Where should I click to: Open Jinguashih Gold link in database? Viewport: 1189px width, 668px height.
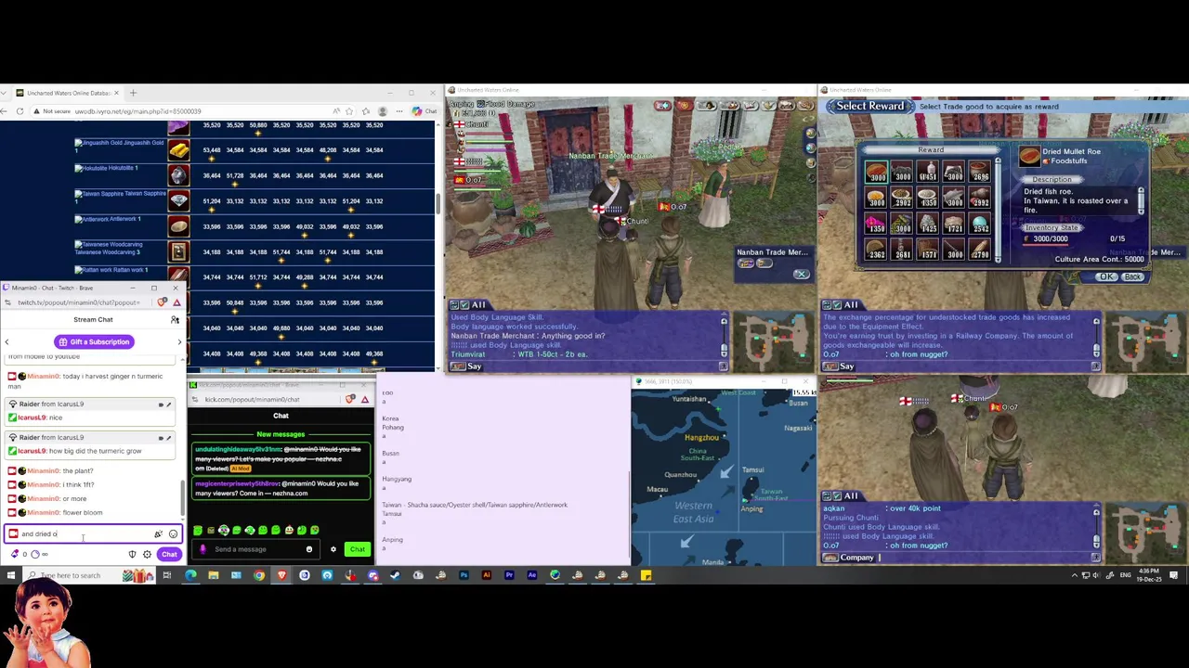click(x=119, y=143)
